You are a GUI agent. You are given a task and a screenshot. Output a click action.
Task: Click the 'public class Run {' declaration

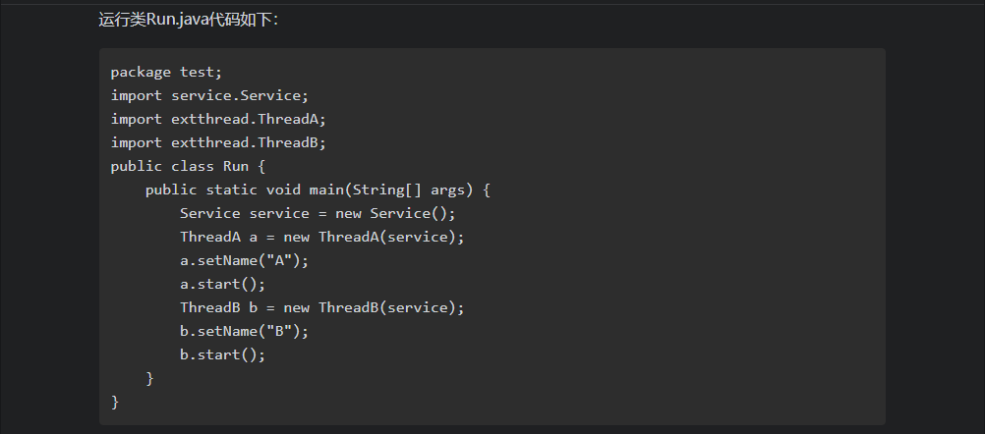click(x=189, y=167)
